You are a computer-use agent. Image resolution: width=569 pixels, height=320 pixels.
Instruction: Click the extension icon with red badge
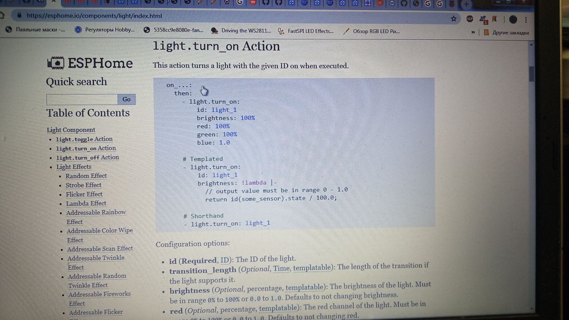[483, 20]
